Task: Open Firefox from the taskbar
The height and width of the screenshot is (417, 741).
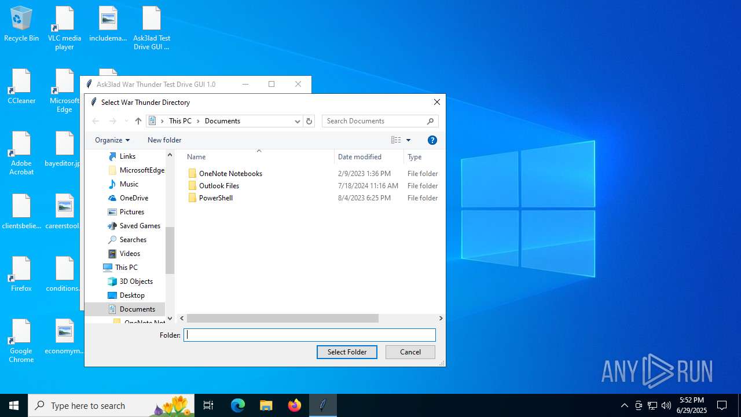Action: pyautogui.click(x=295, y=405)
